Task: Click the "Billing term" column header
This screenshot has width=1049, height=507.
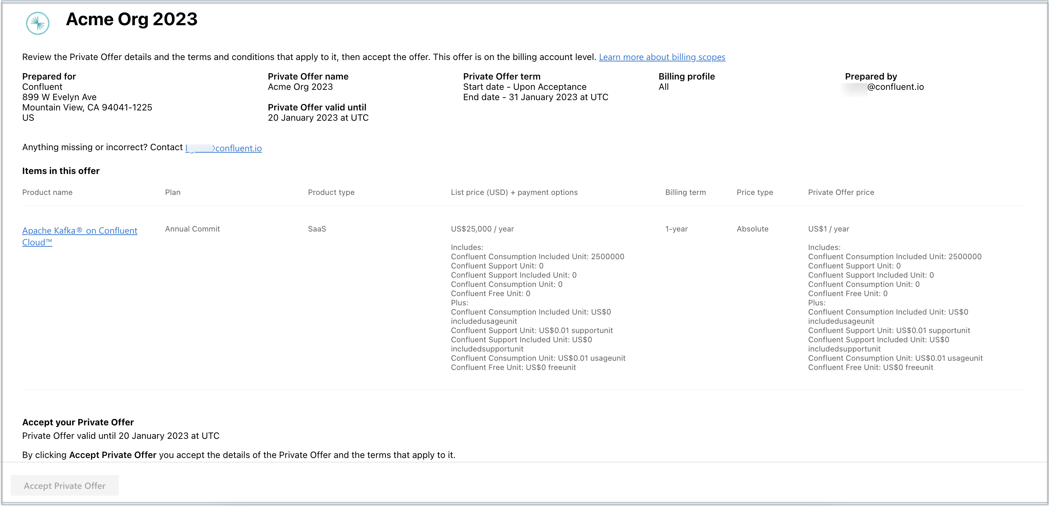Action: pyautogui.click(x=685, y=192)
